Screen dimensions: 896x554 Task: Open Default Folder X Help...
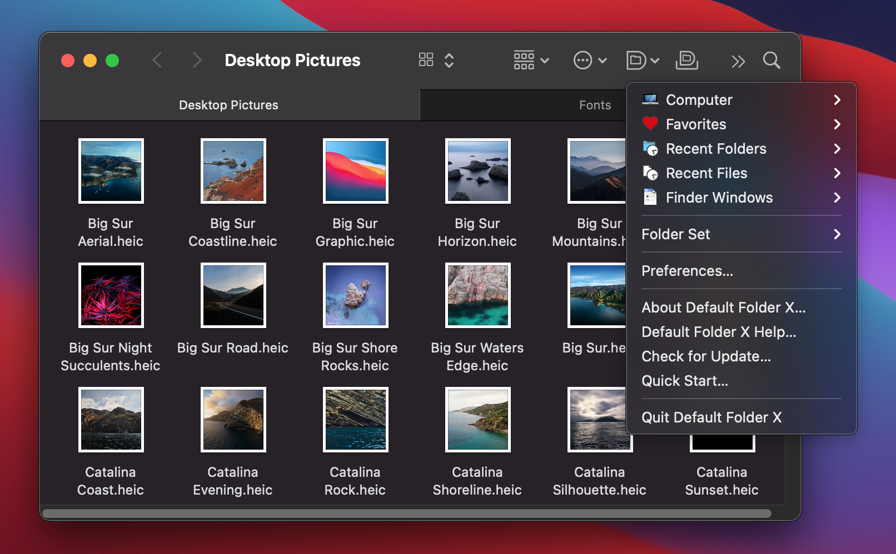[x=741, y=332]
